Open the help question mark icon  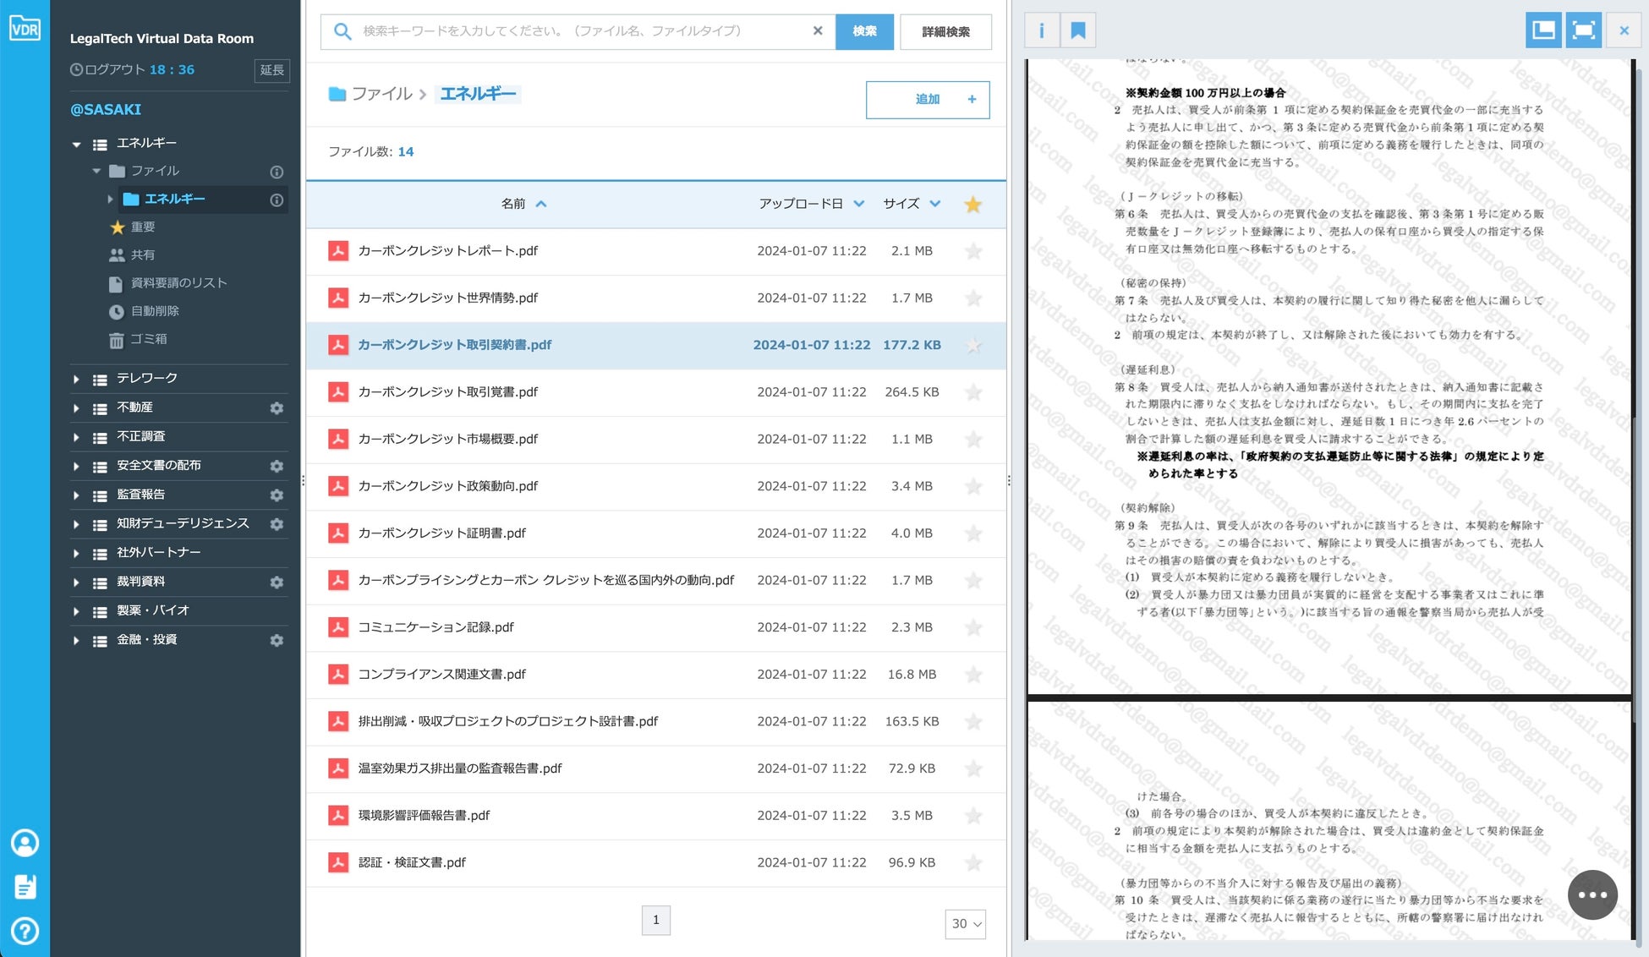pos(25,931)
